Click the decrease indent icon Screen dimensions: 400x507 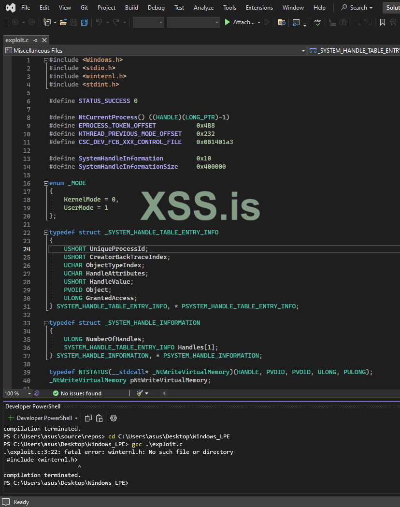pos(357,22)
